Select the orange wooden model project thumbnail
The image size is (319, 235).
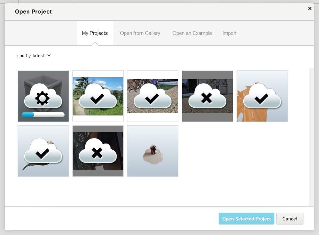point(262,96)
